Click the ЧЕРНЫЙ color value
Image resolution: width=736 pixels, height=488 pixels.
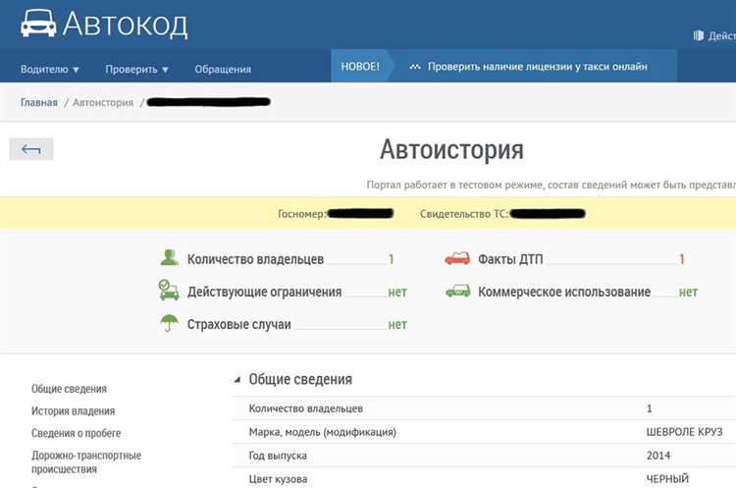(x=667, y=479)
